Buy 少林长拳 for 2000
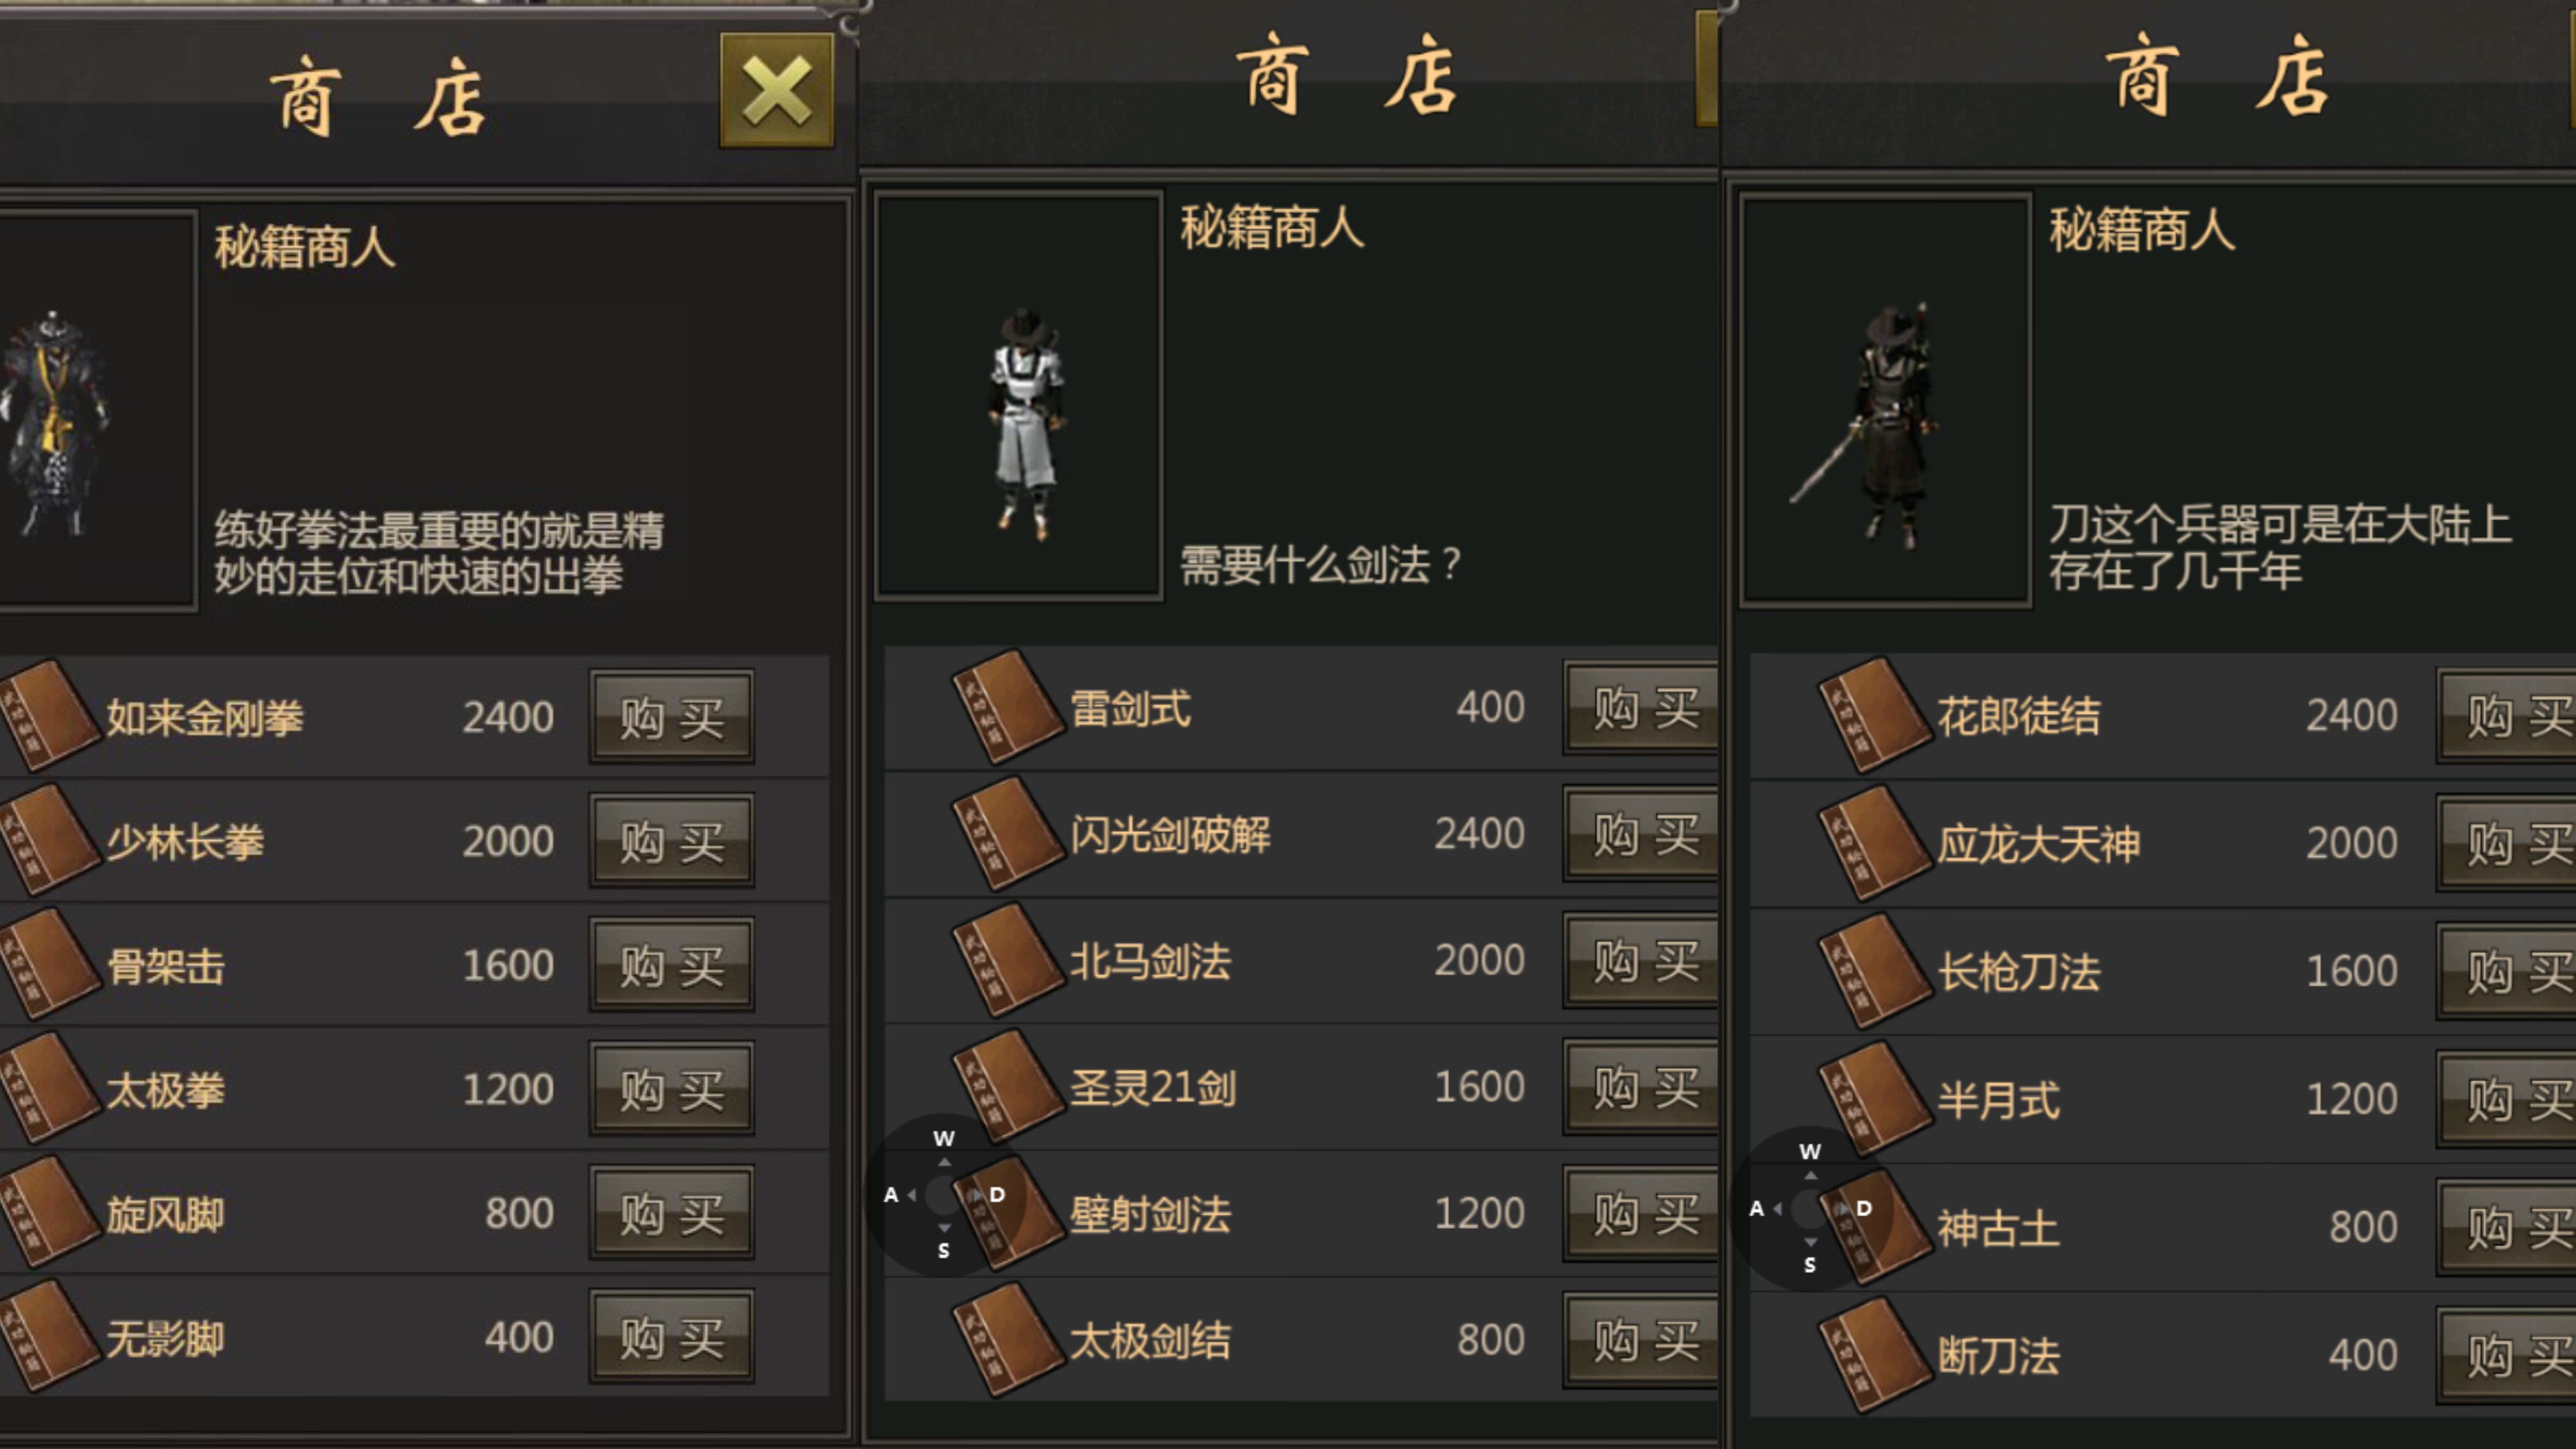2576x1449 pixels. 671,841
